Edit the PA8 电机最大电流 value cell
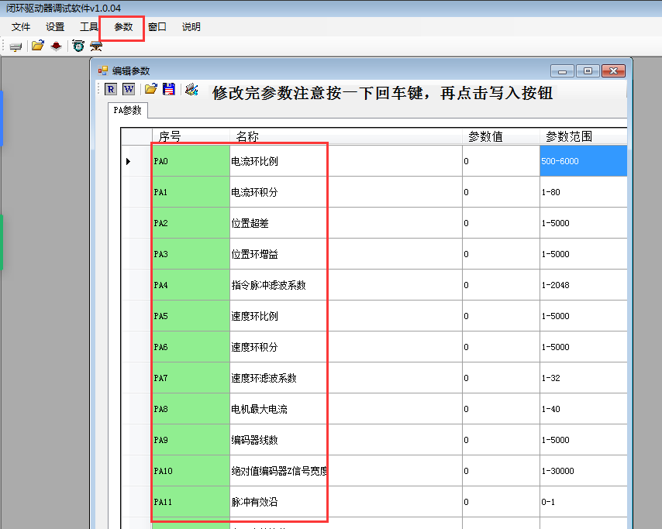The height and width of the screenshot is (529, 662). coord(501,409)
